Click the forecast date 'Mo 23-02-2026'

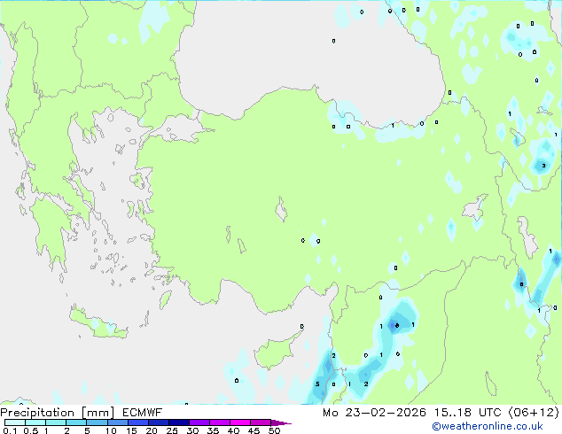[x=374, y=413]
